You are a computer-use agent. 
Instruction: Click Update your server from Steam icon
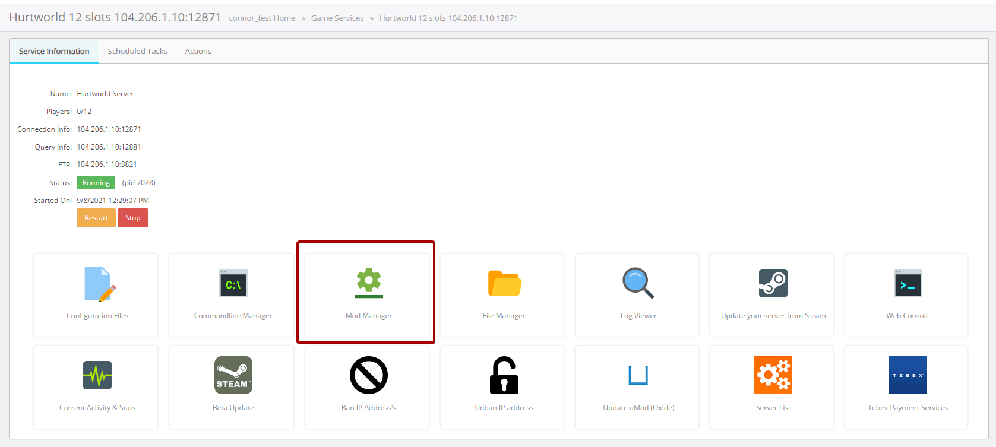[773, 283]
